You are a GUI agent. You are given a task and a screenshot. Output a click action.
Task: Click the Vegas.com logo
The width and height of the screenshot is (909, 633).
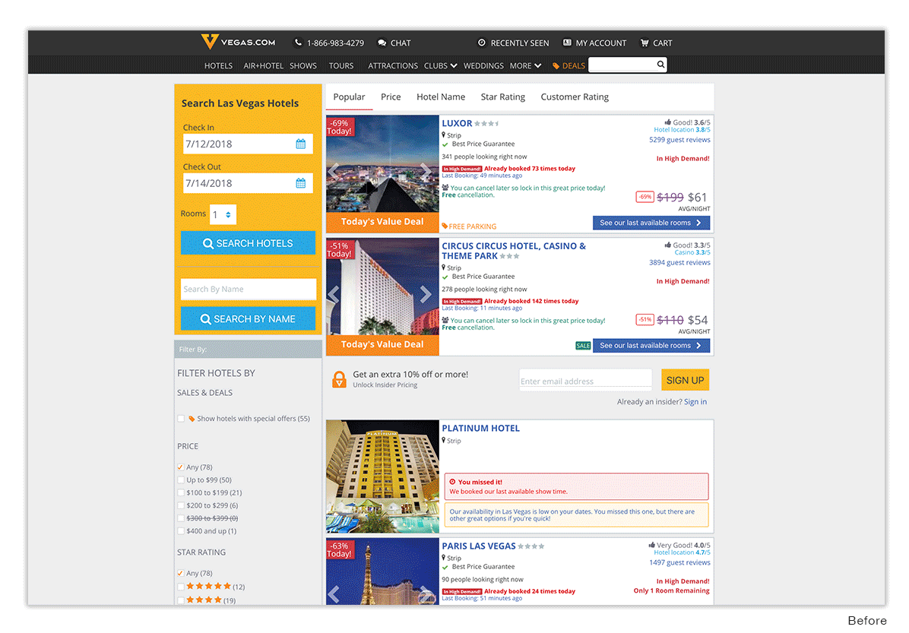(237, 43)
